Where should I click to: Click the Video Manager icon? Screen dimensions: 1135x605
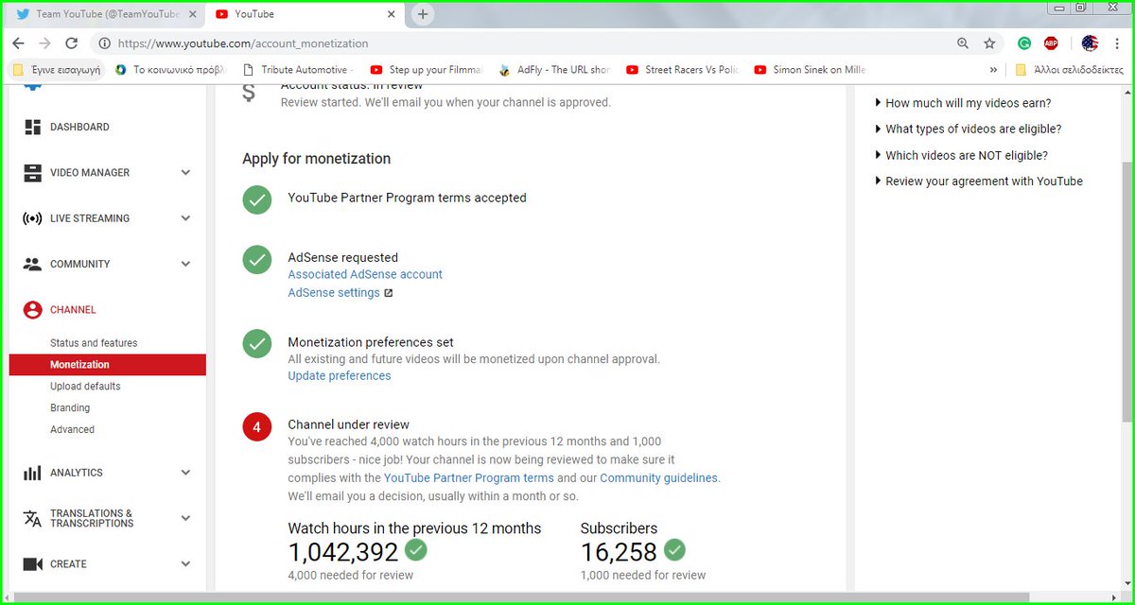coord(33,173)
